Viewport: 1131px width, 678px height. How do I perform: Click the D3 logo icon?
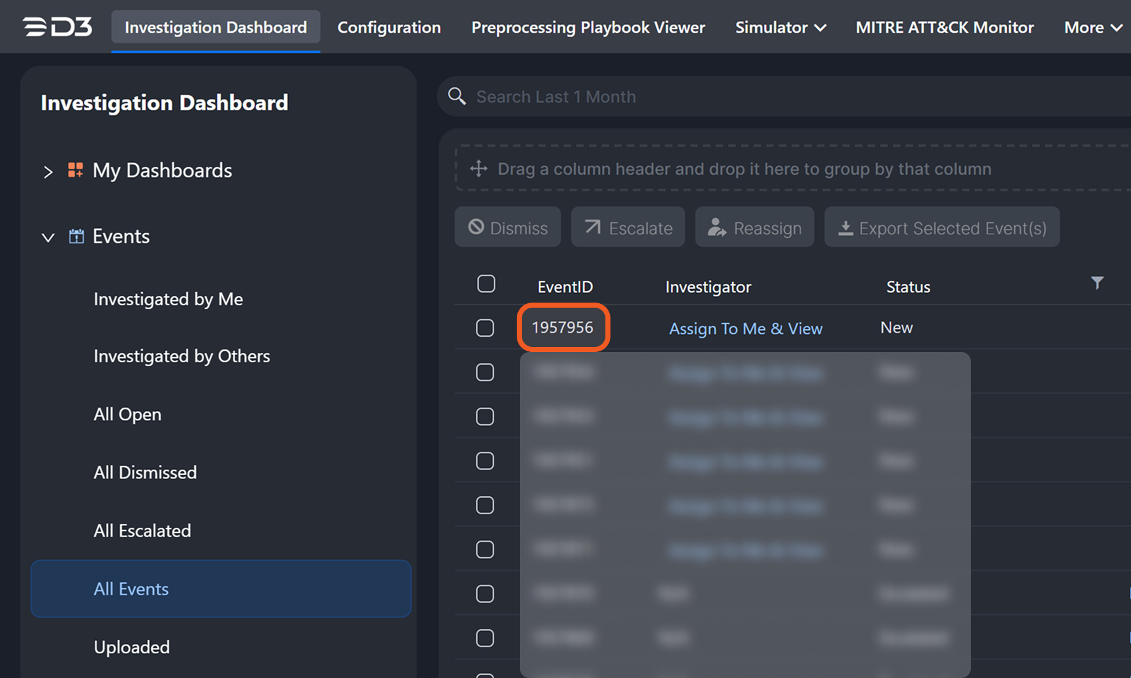point(58,27)
